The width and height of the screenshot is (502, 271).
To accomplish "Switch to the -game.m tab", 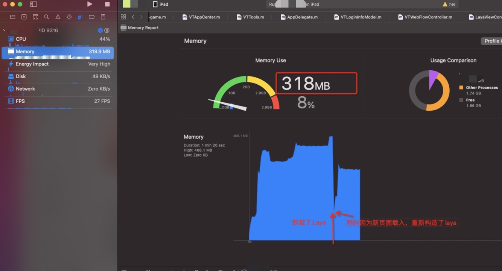I will (x=158, y=17).
